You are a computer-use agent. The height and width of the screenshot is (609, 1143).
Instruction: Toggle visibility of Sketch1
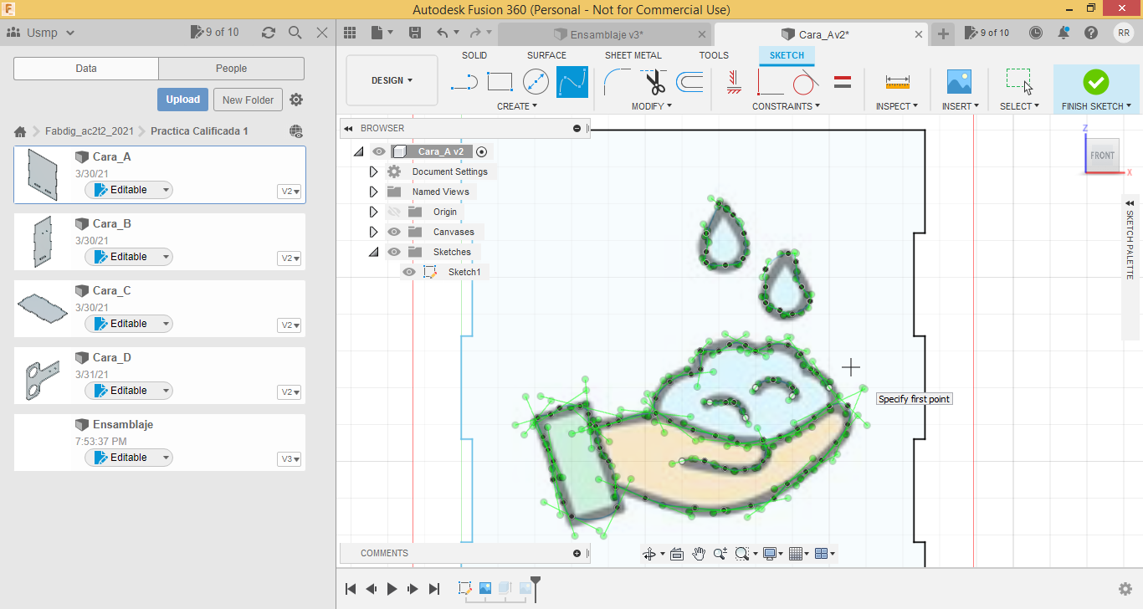409,272
